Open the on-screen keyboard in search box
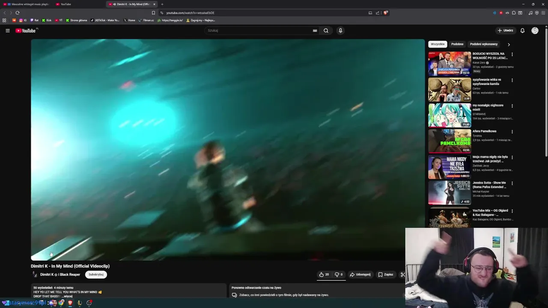 tap(315, 31)
